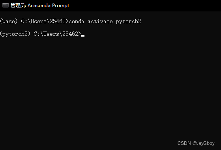The image size is (221, 150).
Task: Click the (pytorch2) environment prefix
Action: (x=15, y=34)
